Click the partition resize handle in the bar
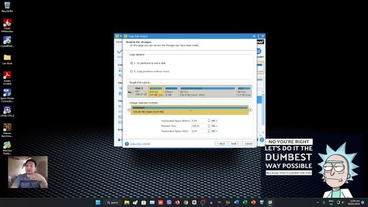Viewport: 368px width, 207px height. point(190,109)
